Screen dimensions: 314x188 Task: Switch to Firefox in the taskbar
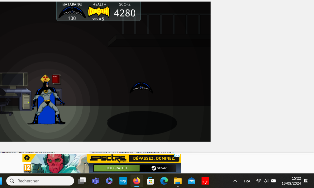[136, 181]
